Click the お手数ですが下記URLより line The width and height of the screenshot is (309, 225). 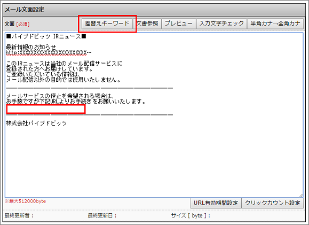76,102
